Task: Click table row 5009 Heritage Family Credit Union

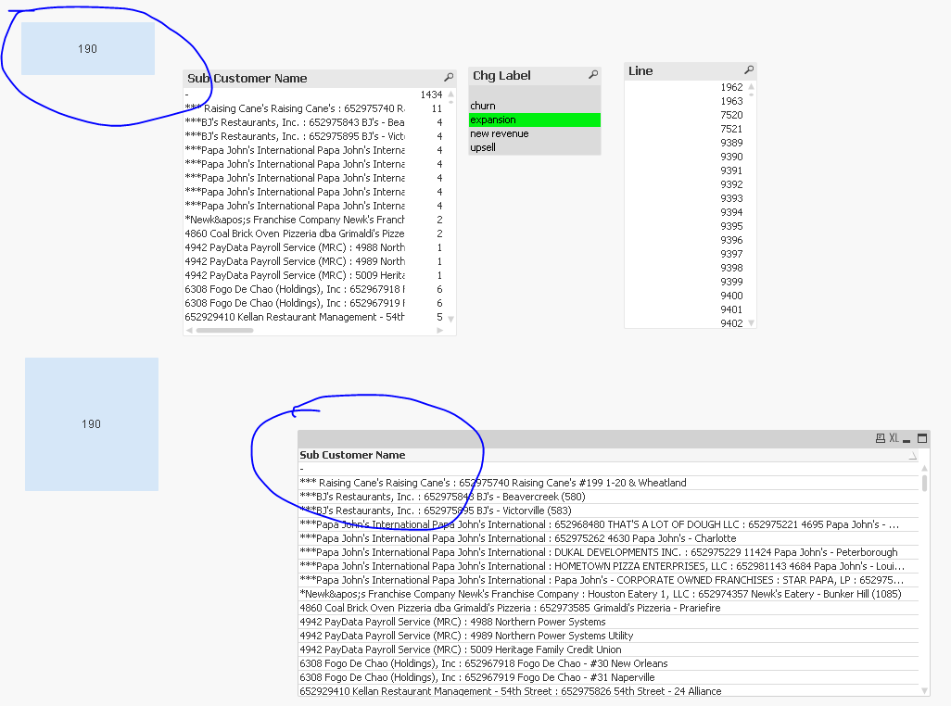Action: pos(608,649)
